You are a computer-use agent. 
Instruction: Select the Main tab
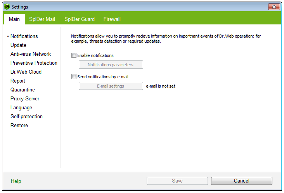(x=14, y=19)
